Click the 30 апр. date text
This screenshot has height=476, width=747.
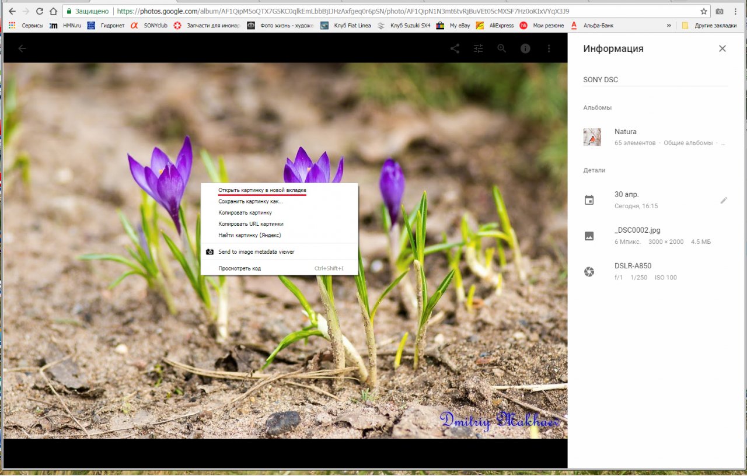[627, 194]
